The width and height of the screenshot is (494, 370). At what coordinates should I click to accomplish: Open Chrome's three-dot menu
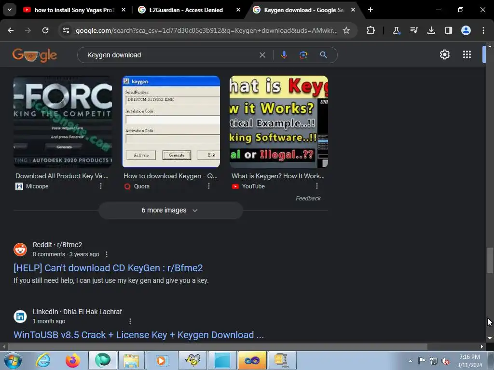[483, 30]
